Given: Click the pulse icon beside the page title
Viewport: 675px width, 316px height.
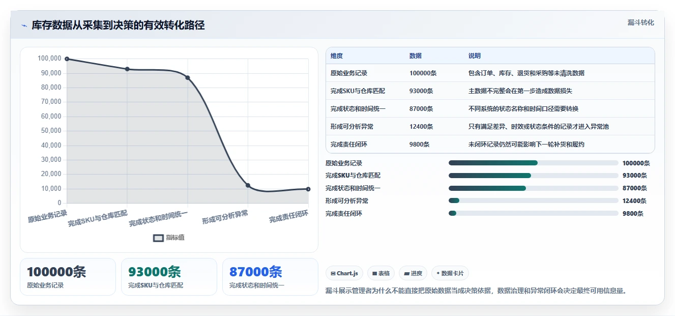Looking at the screenshot, I should (24, 25).
